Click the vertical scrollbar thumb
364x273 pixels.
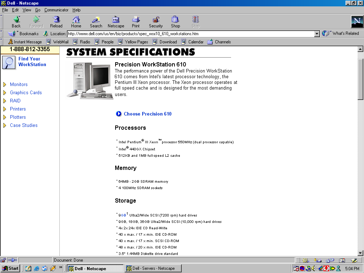coord(360,79)
